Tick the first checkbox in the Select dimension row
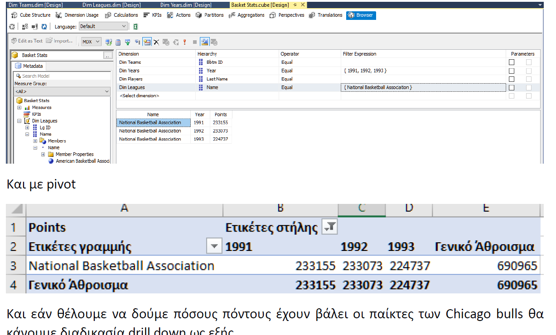 click(x=512, y=96)
